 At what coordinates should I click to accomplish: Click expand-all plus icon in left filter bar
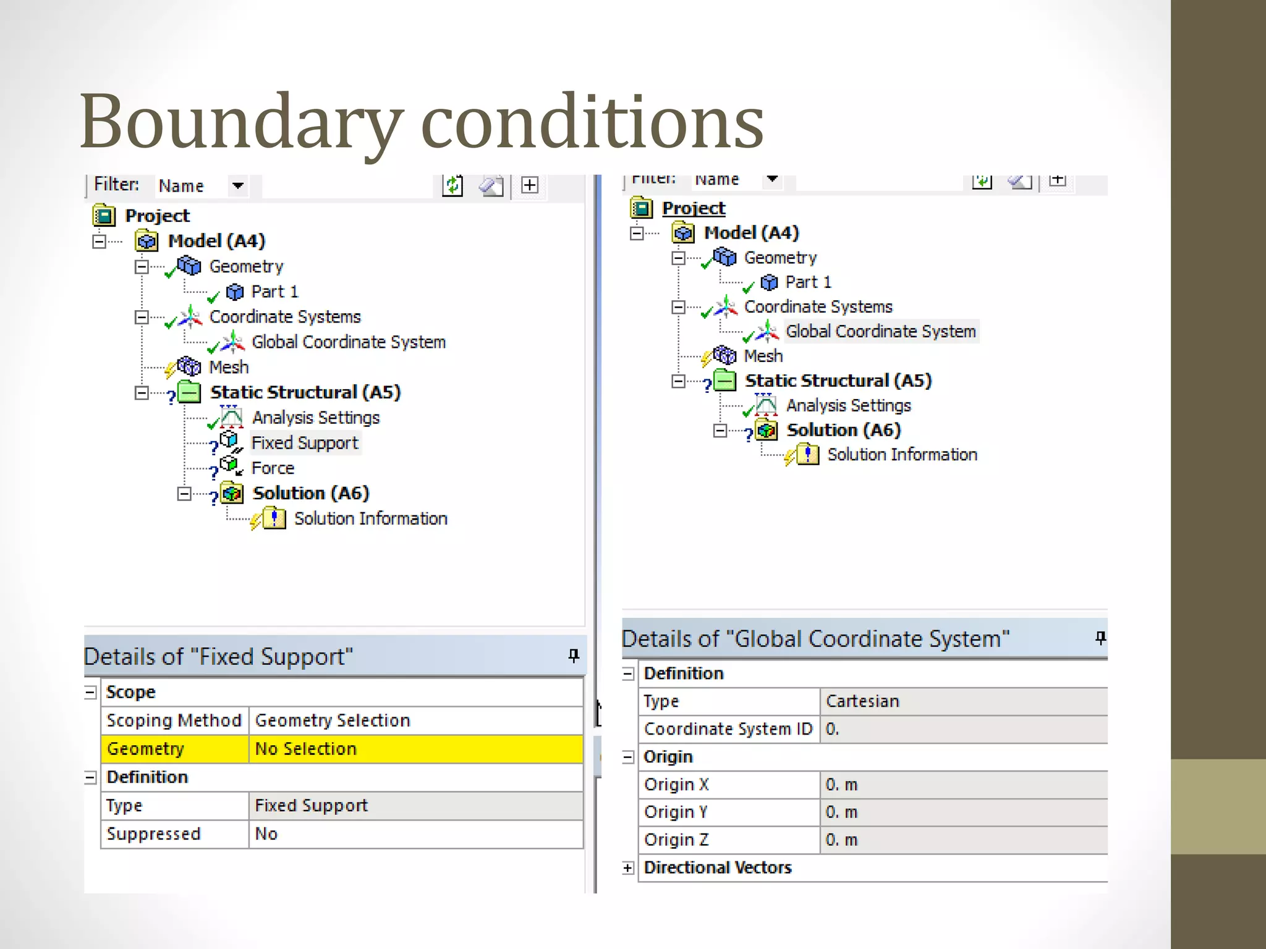point(530,185)
